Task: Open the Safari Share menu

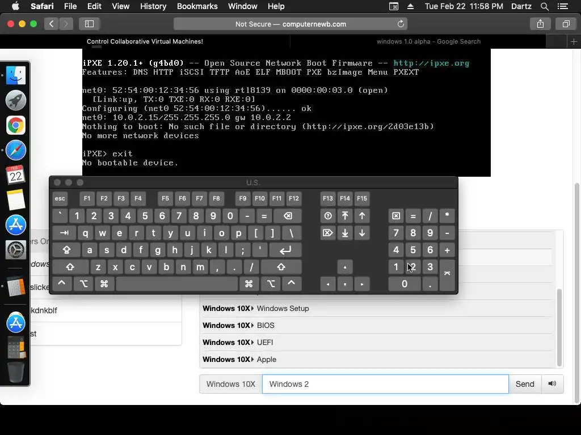Action: (x=540, y=24)
